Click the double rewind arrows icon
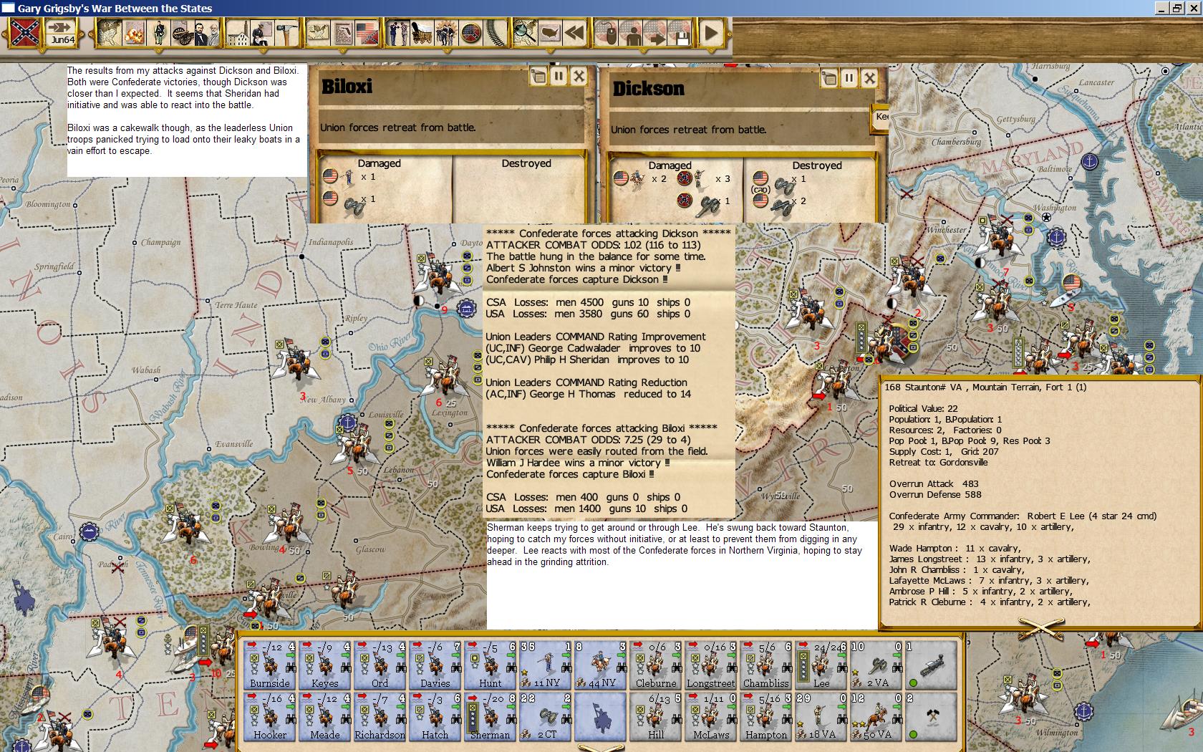This screenshot has width=1203, height=752. pyautogui.click(x=574, y=33)
